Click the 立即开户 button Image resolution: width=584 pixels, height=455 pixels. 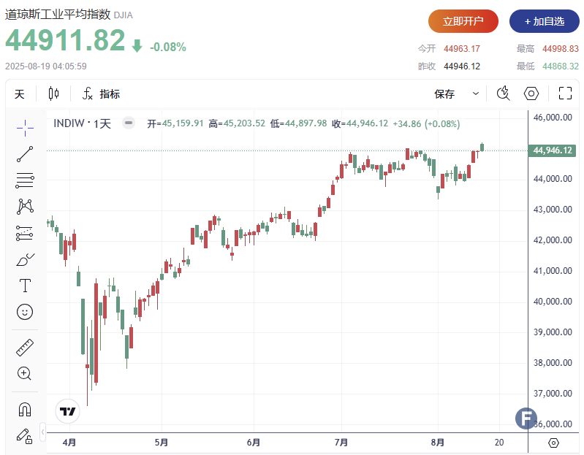[463, 21]
